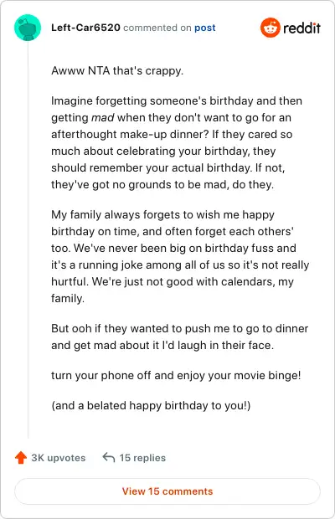Click the View 15 comments button
Image resolution: width=335 pixels, height=519 pixels.
(167, 491)
